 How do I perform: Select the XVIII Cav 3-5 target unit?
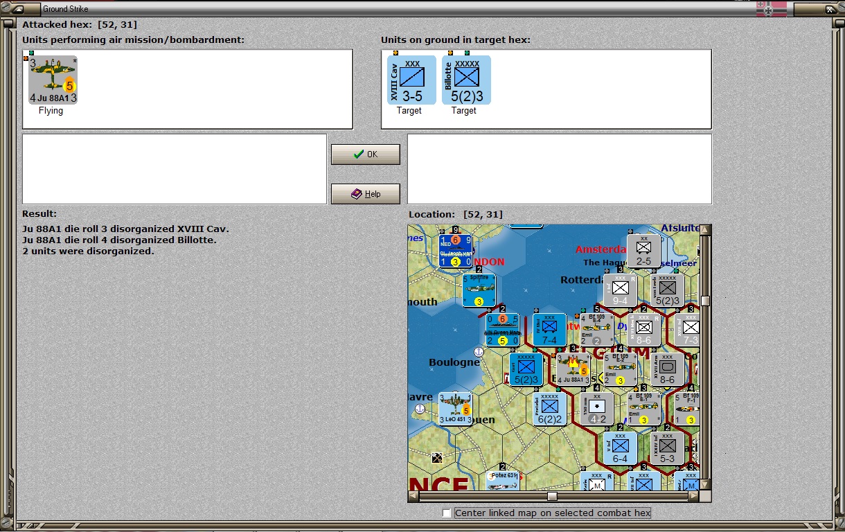411,80
